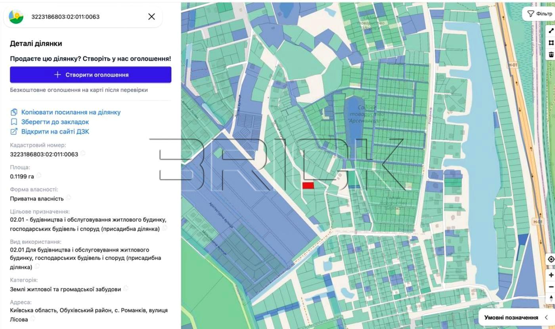This screenshot has height=329, width=555.
Task: Zoom in on the map
Action: [551, 275]
